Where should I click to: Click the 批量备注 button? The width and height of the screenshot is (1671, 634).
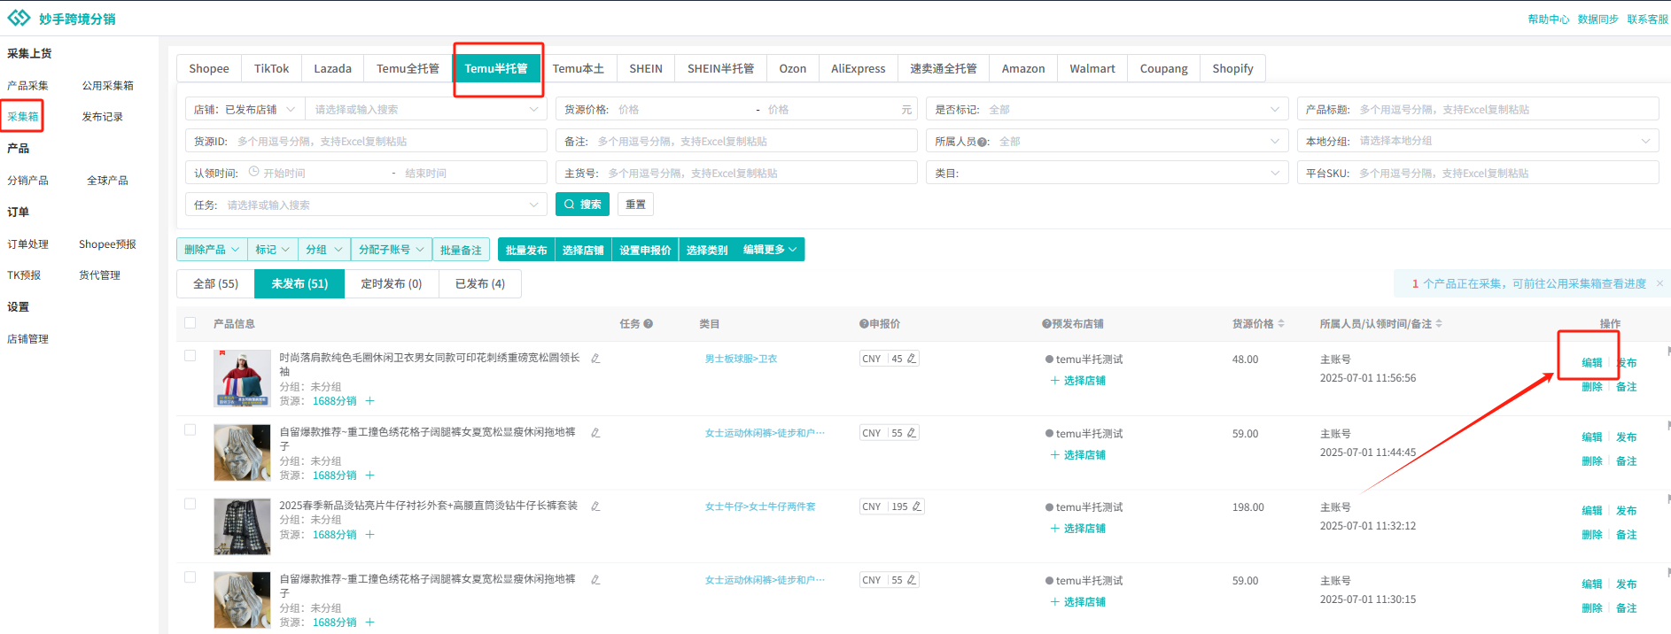tap(461, 250)
